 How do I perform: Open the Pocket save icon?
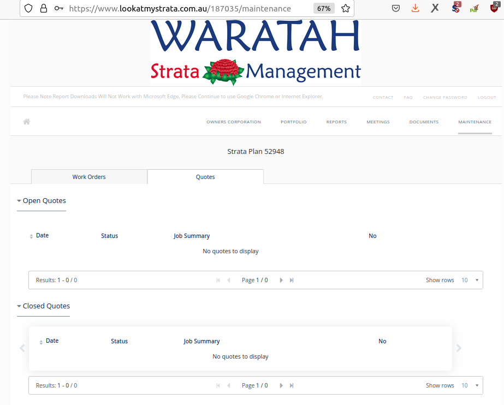[x=396, y=8]
